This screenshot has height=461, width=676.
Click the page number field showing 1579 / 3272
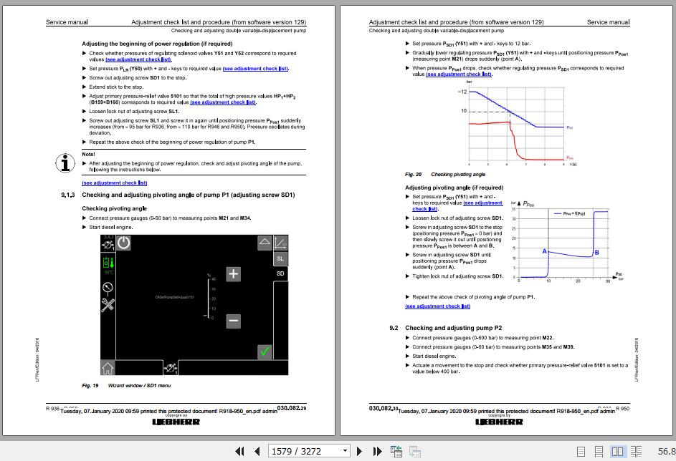click(305, 451)
